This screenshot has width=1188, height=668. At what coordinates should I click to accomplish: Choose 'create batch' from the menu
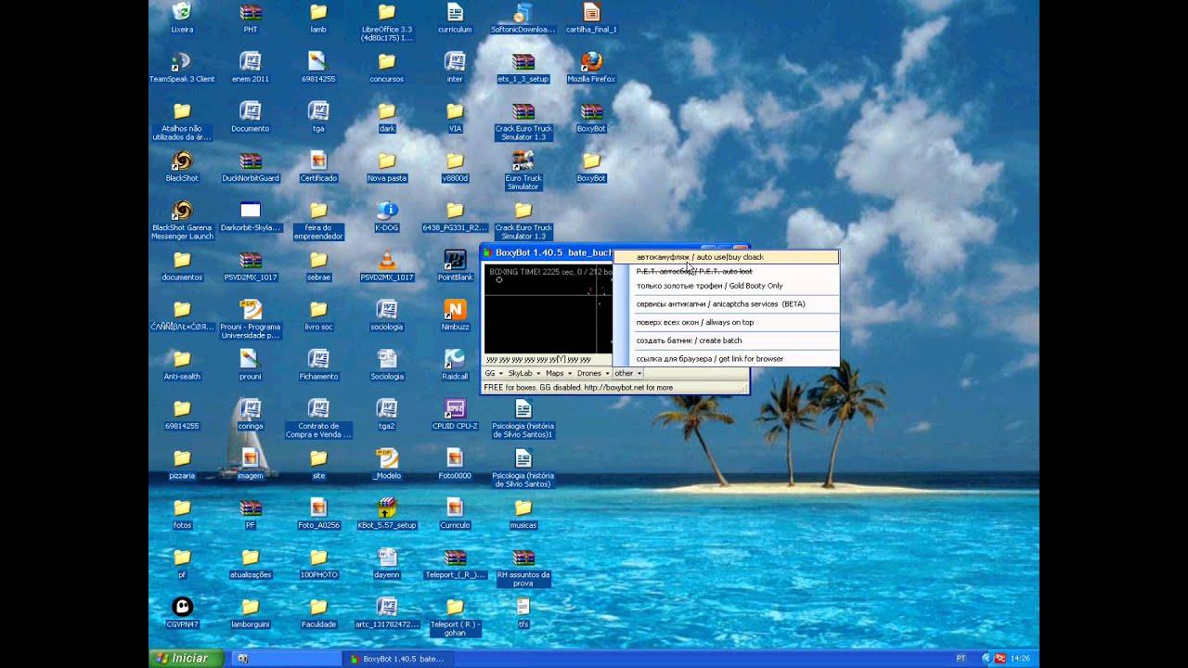pos(726,340)
